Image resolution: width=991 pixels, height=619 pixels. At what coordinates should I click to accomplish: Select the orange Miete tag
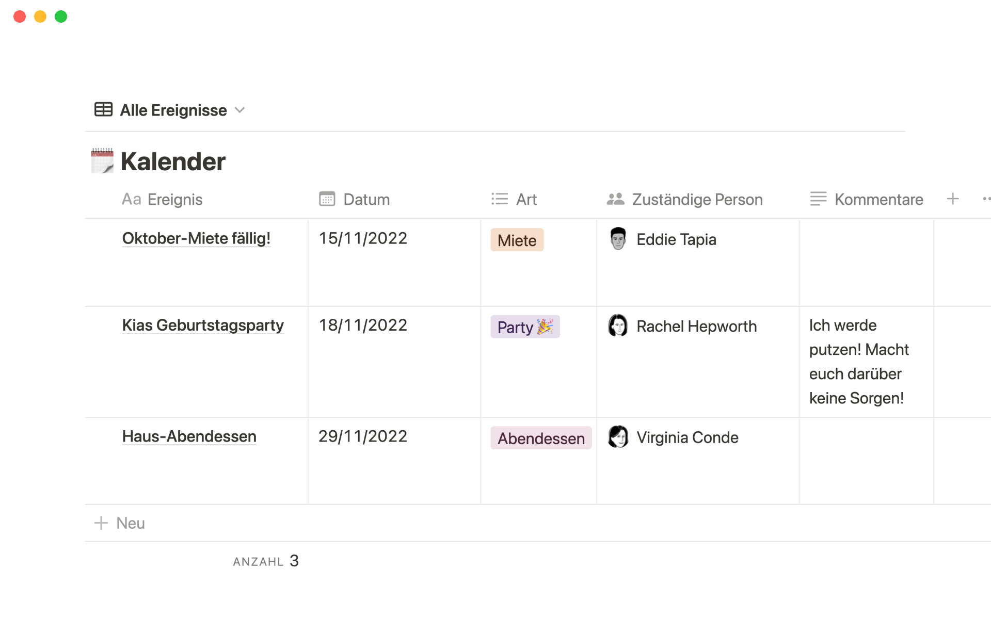pos(517,240)
